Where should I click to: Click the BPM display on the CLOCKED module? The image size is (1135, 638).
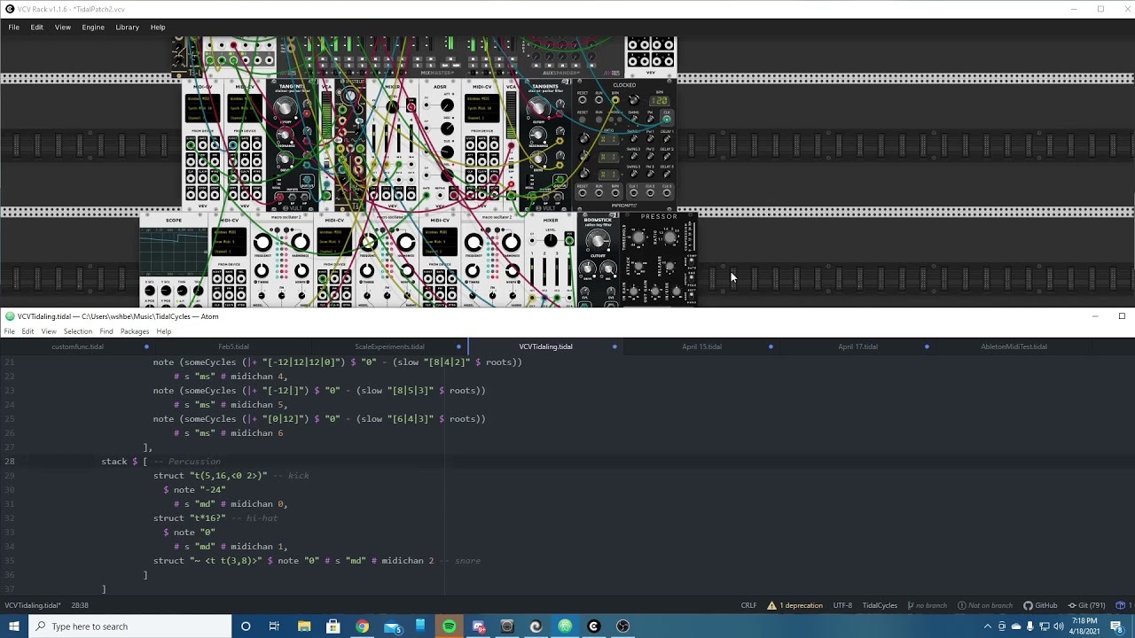coord(659,101)
